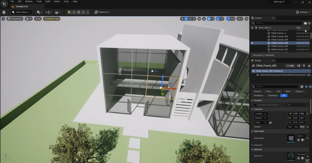
Task: Filter Details by the Physics category
Action: [299, 91]
